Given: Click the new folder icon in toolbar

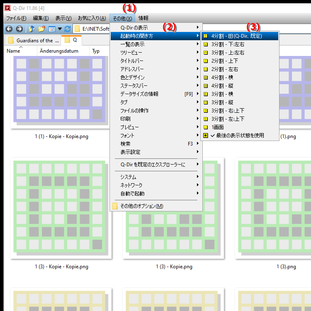Looking at the screenshot, I should [41, 29].
